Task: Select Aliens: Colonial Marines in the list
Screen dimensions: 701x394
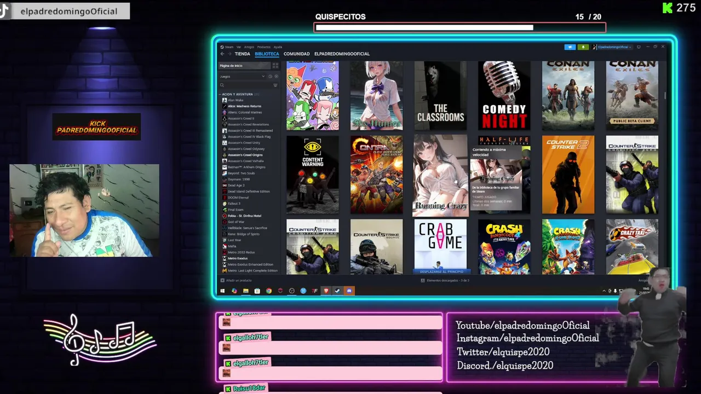Action: [245, 112]
